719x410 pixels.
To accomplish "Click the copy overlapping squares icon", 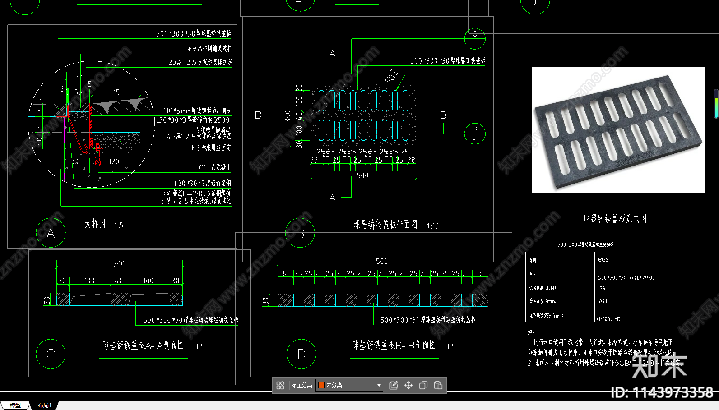I will (x=423, y=385).
